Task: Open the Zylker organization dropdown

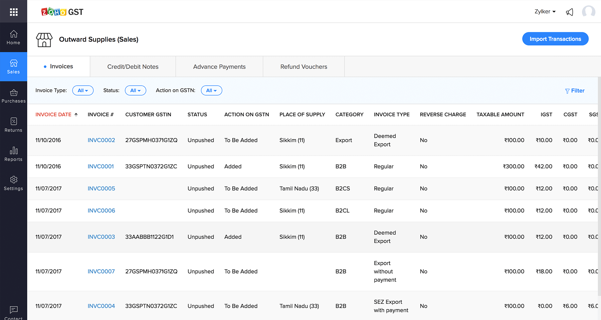Action: coord(545,12)
